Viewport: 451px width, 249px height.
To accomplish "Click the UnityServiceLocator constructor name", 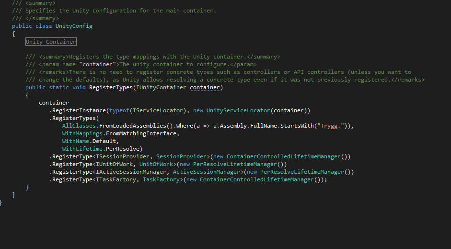I will point(239,110).
